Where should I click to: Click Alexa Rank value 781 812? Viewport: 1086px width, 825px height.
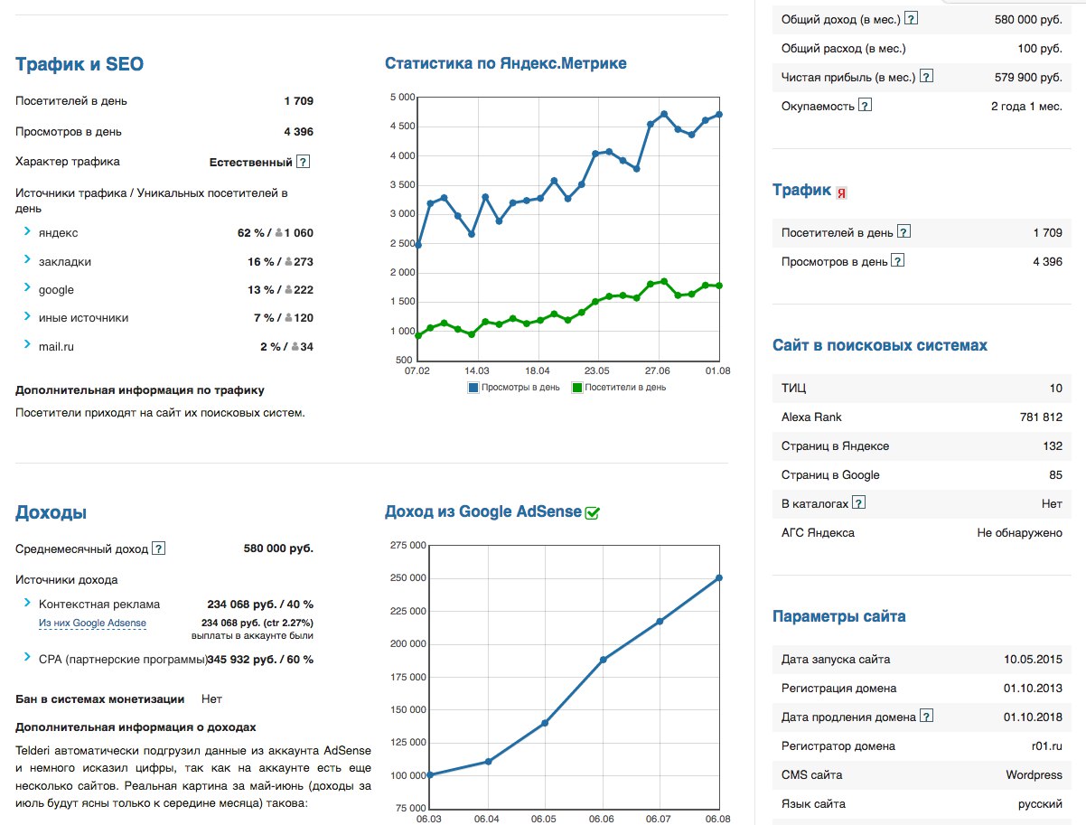click(1041, 417)
